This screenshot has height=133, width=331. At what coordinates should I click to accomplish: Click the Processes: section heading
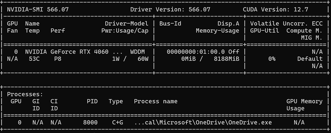pyautogui.click(x=25, y=94)
